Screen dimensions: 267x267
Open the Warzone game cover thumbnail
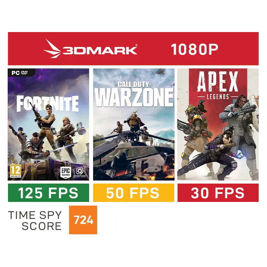point(134,124)
